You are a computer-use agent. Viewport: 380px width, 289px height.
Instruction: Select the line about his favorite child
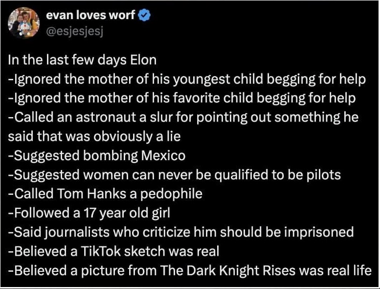click(182, 98)
